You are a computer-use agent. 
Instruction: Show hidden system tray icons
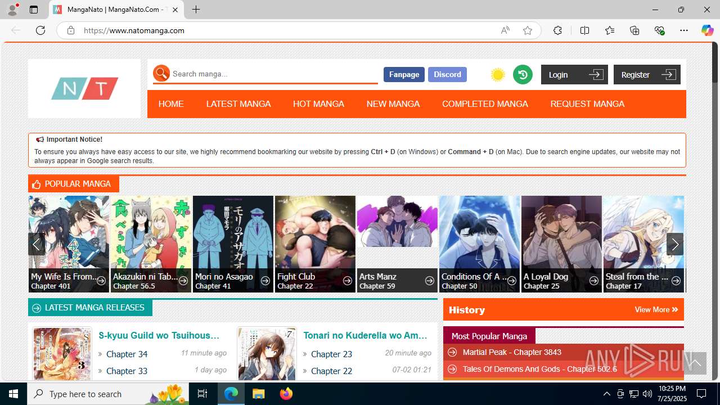point(606,394)
